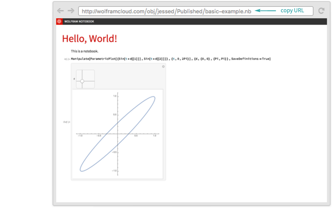Click the WOLFRAM NOTEBOOK header text
336x209 pixels.
pos(79,22)
